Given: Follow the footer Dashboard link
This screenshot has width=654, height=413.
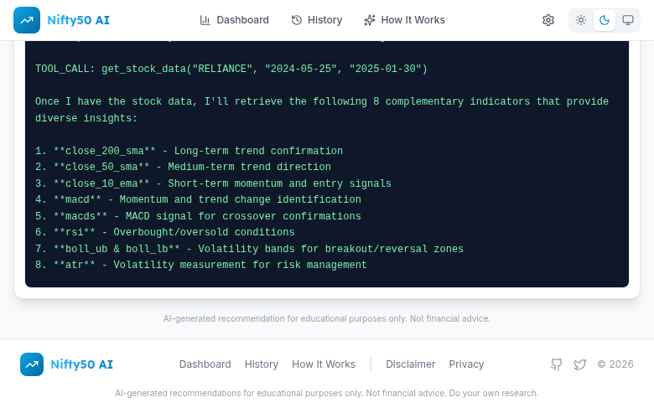Looking at the screenshot, I should pyautogui.click(x=205, y=364).
